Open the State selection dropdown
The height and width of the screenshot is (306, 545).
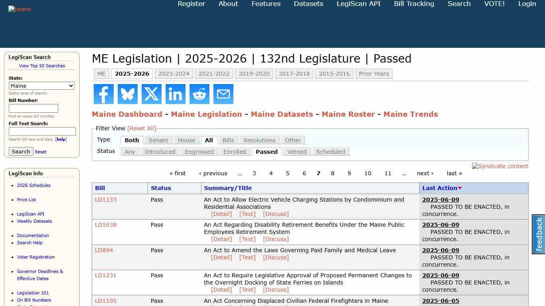(x=41, y=86)
